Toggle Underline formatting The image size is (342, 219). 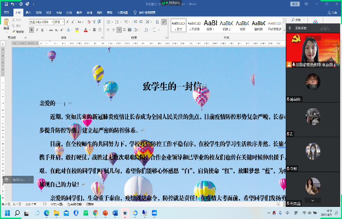point(42,30)
